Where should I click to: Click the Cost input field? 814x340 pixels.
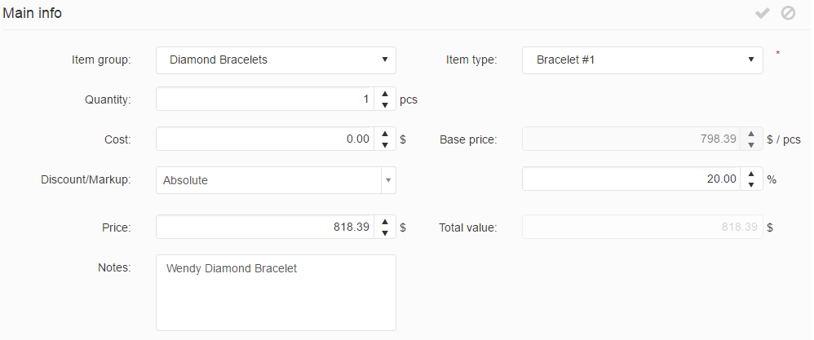click(264, 139)
